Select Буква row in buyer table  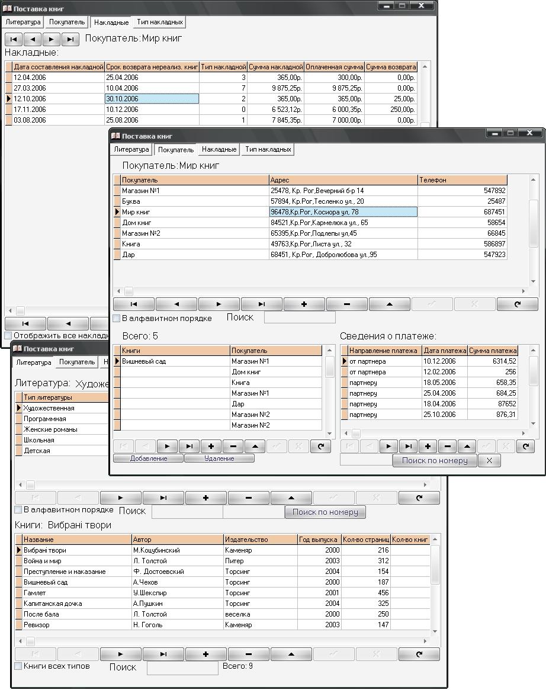tap(310, 201)
